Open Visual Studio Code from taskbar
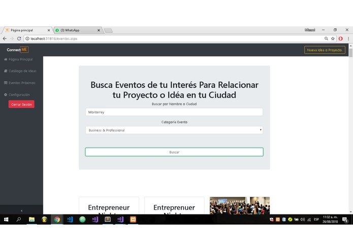353x251 pixels. click(70, 219)
